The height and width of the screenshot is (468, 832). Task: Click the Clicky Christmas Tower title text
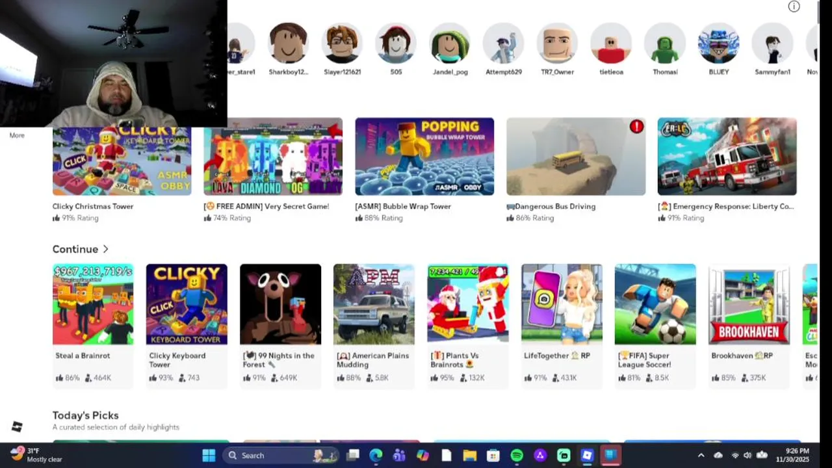coord(93,206)
